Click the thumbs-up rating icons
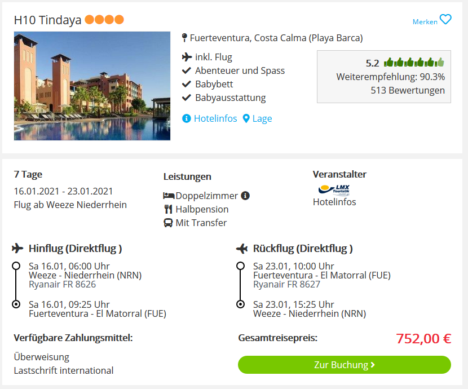Image resolution: width=468 pixels, height=389 pixels. tap(414, 63)
